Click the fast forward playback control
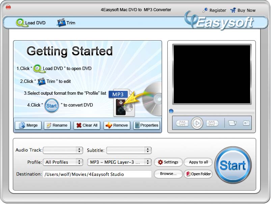The height and width of the screenshot is (204, 271). [x=212, y=123]
